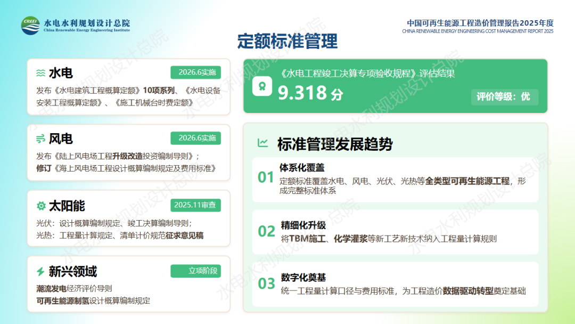Click the line 修订《海上风电场工程设计概算编制规定及费用标准》

pyautogui.click(x=127, y=168)
